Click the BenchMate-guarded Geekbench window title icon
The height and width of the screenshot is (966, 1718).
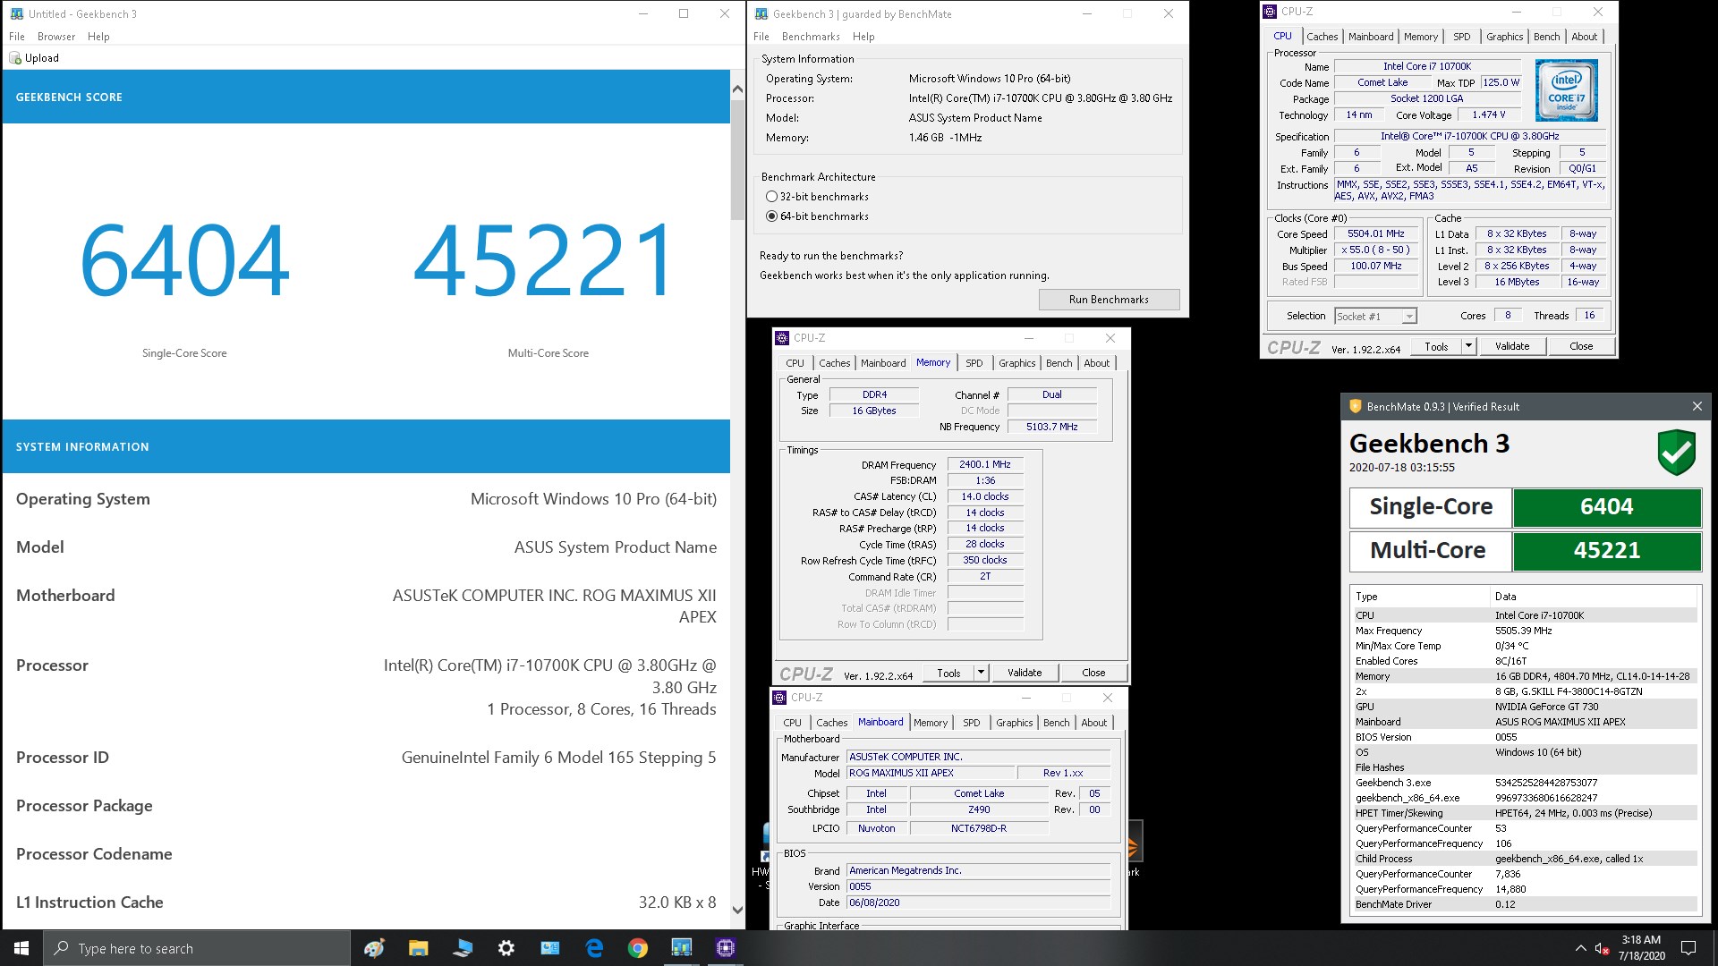[x=761, y=13]
